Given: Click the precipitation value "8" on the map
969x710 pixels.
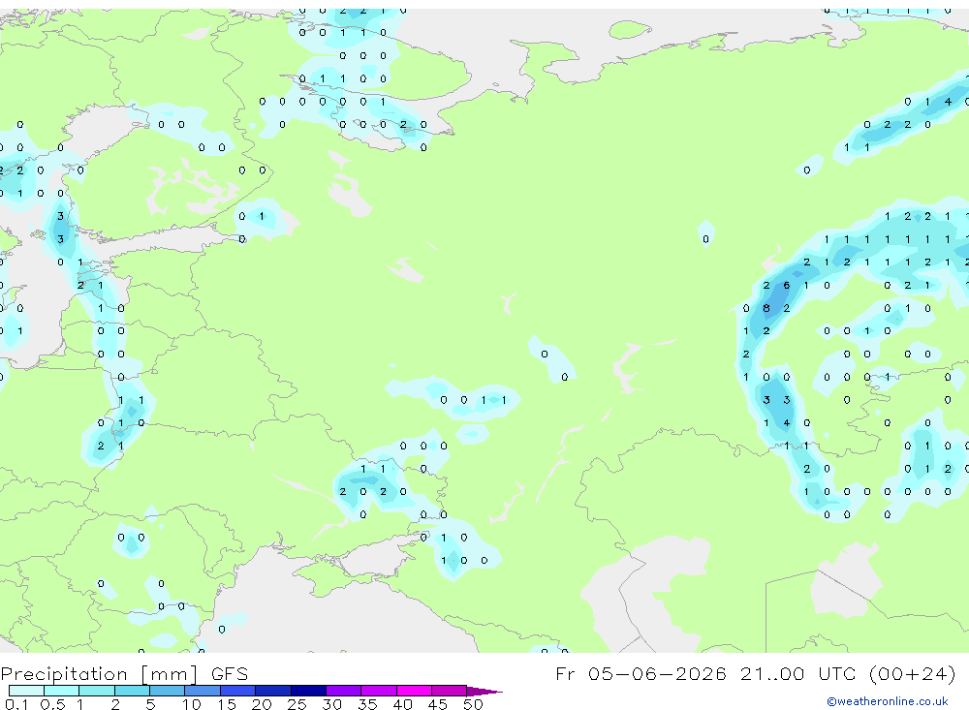Looking at the screenshot, I should (766, 308).
